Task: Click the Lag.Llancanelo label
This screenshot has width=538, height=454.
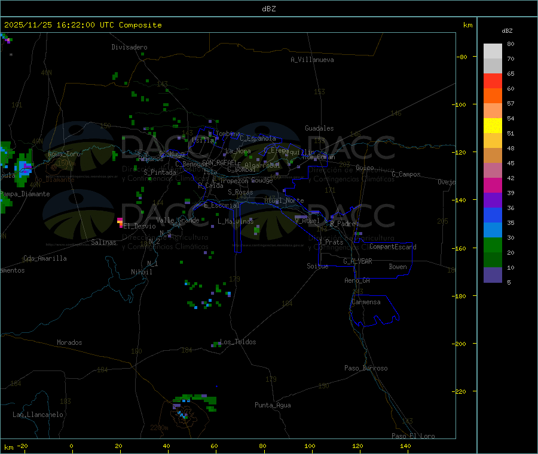Action: click(x=38, y=415)
